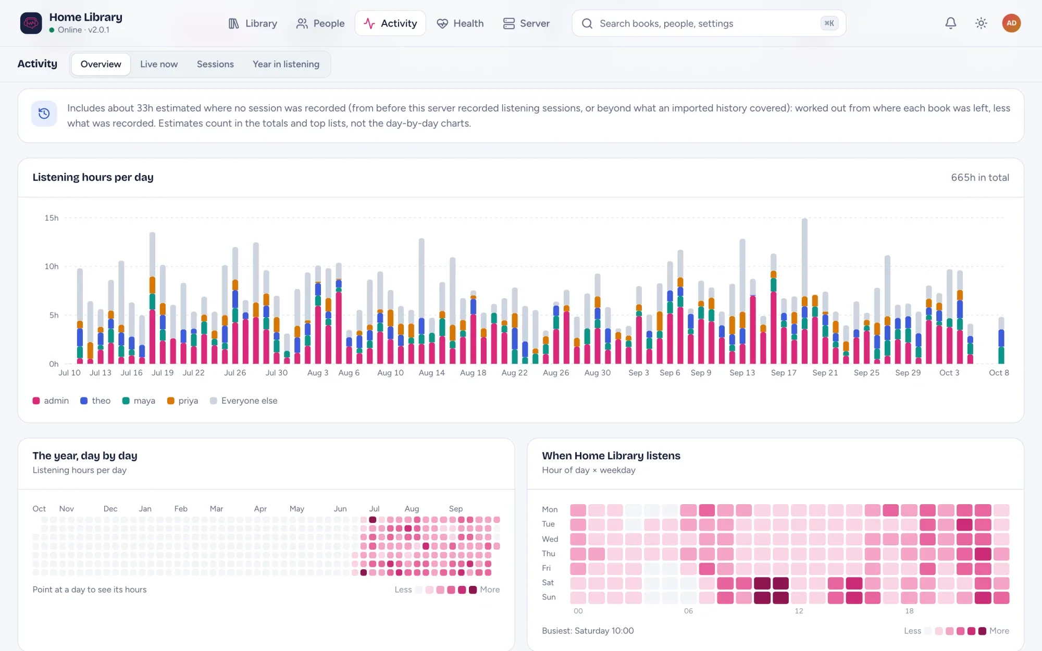Screen dimensions: 1042x651
Task: Click the priya legend color swatch
Action: 170,400
